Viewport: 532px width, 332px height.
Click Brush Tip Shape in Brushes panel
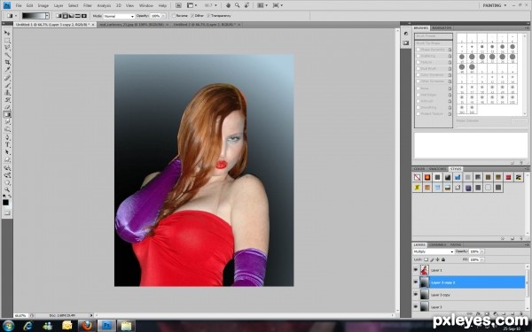434,43
